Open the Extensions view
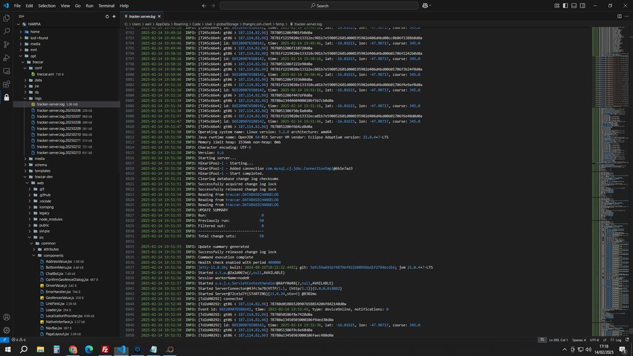 point(6,83)
